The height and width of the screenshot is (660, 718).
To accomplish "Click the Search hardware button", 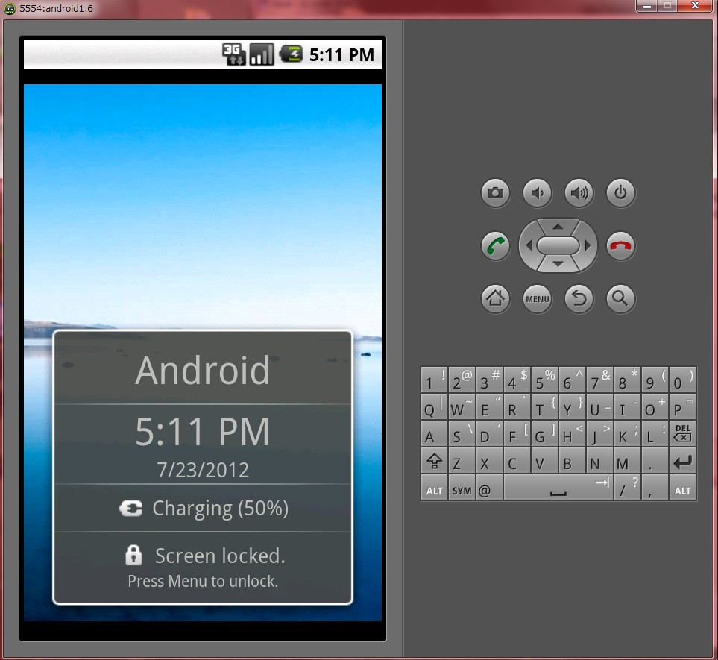I will 620,298.
